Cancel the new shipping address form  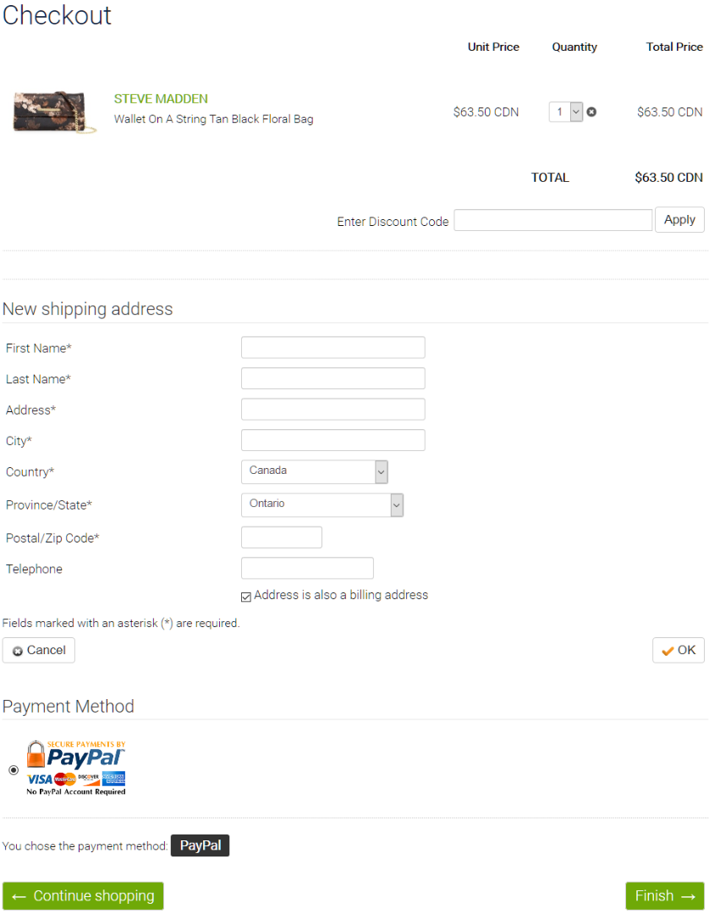coord(38,650)
